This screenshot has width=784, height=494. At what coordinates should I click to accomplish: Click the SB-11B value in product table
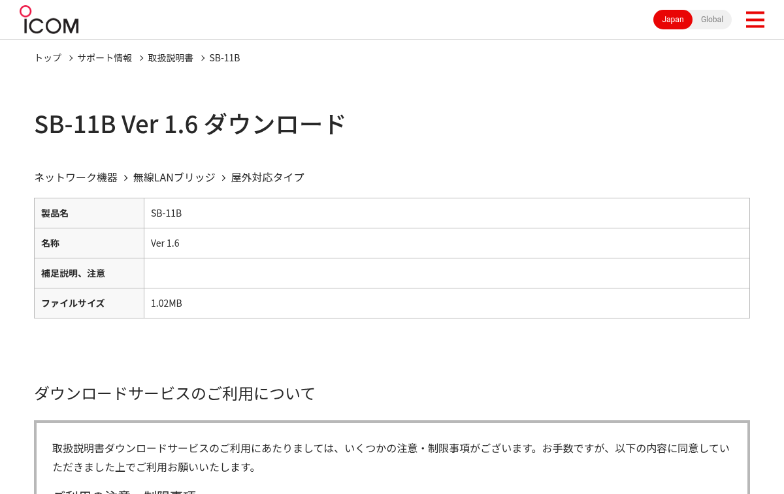click(x=166, y=213)
